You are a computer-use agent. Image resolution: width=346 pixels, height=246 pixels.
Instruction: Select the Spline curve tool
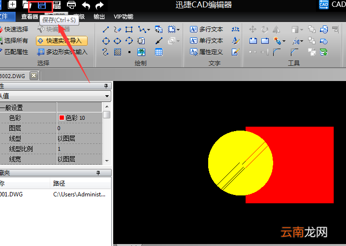click(105, 52)
